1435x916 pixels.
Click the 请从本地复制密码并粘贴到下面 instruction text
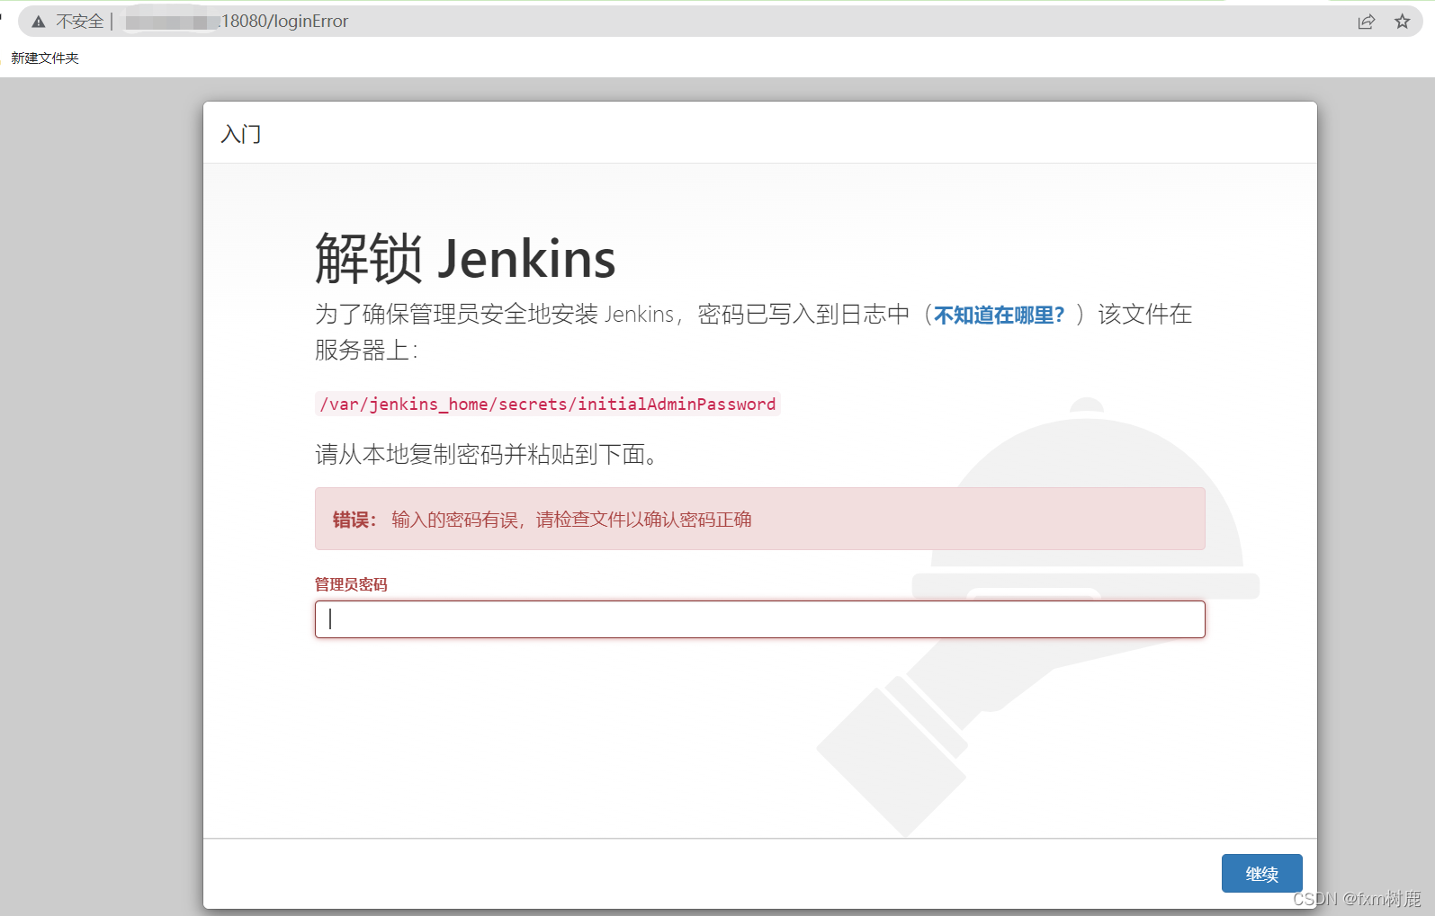[488, 455]
